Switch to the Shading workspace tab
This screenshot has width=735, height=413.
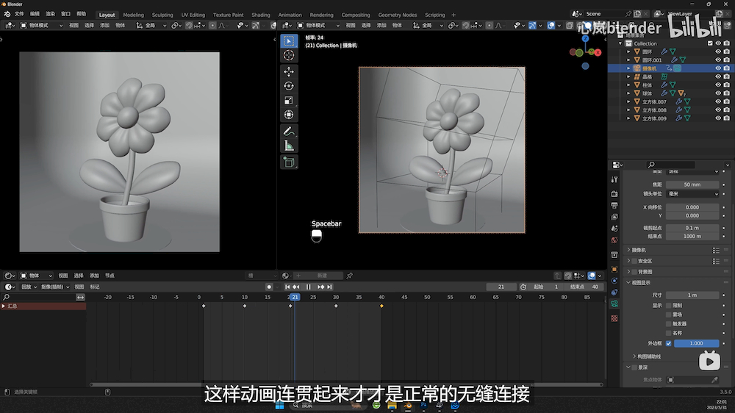(261, 15)
